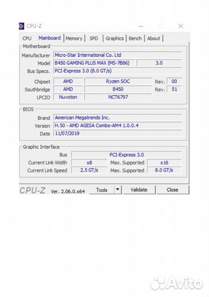Click the Close button at bottom
The height and width of the screenshot is (297, 209).
point(172,190)
